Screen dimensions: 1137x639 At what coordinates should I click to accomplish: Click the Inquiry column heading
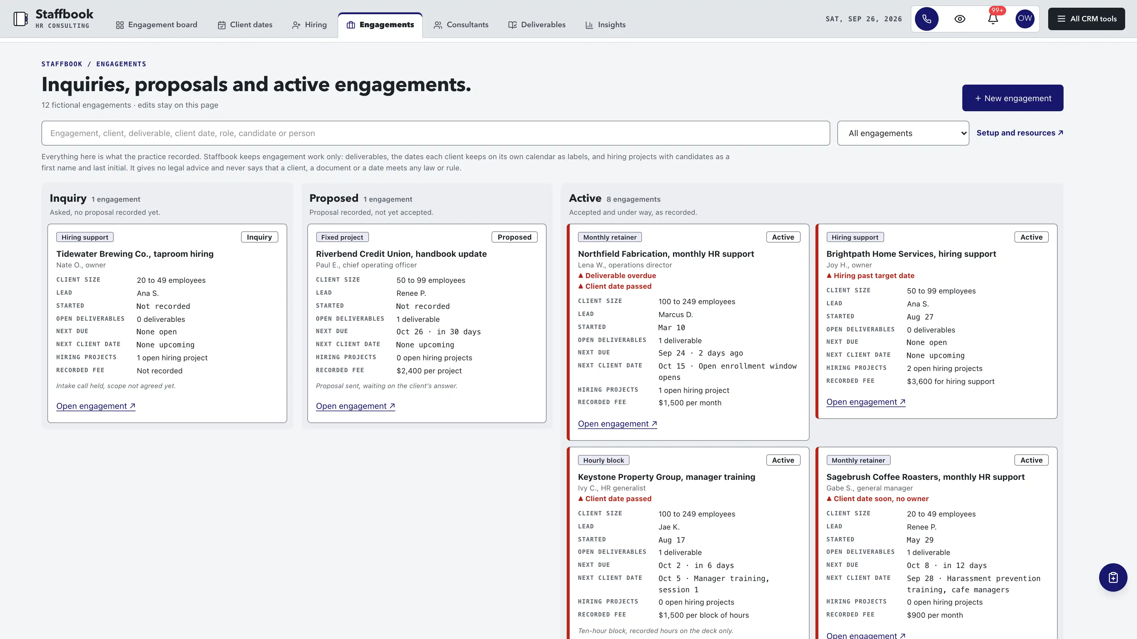coord(68,199)
